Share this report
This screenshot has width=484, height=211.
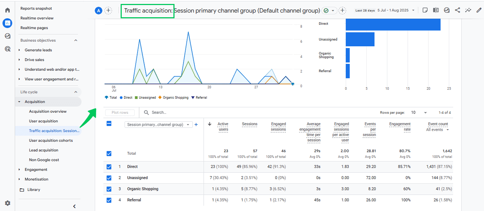pos(457,10)
